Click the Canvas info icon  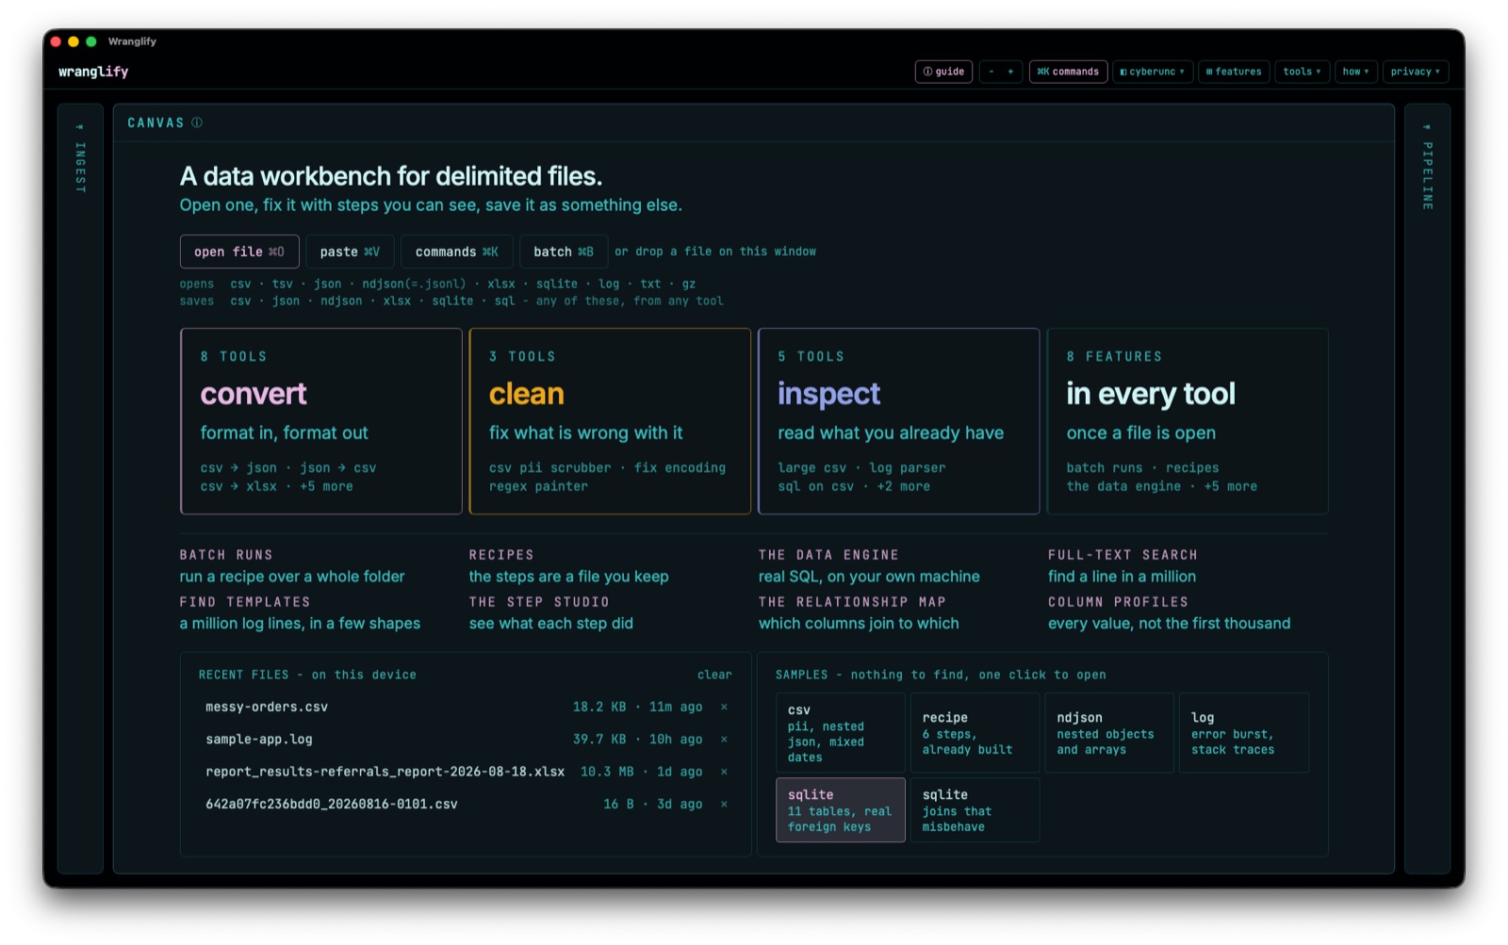[x=197, y=122]
